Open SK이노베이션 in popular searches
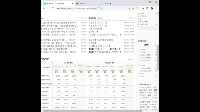The width and height of the screenshot is (200, 112). tap(146, 71)
